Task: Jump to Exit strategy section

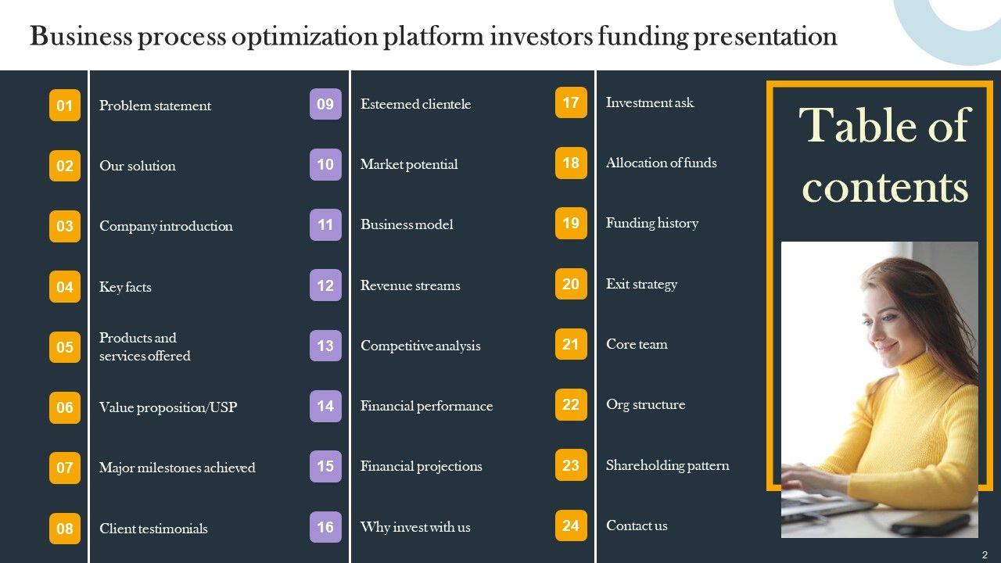Action: [641, 284]
